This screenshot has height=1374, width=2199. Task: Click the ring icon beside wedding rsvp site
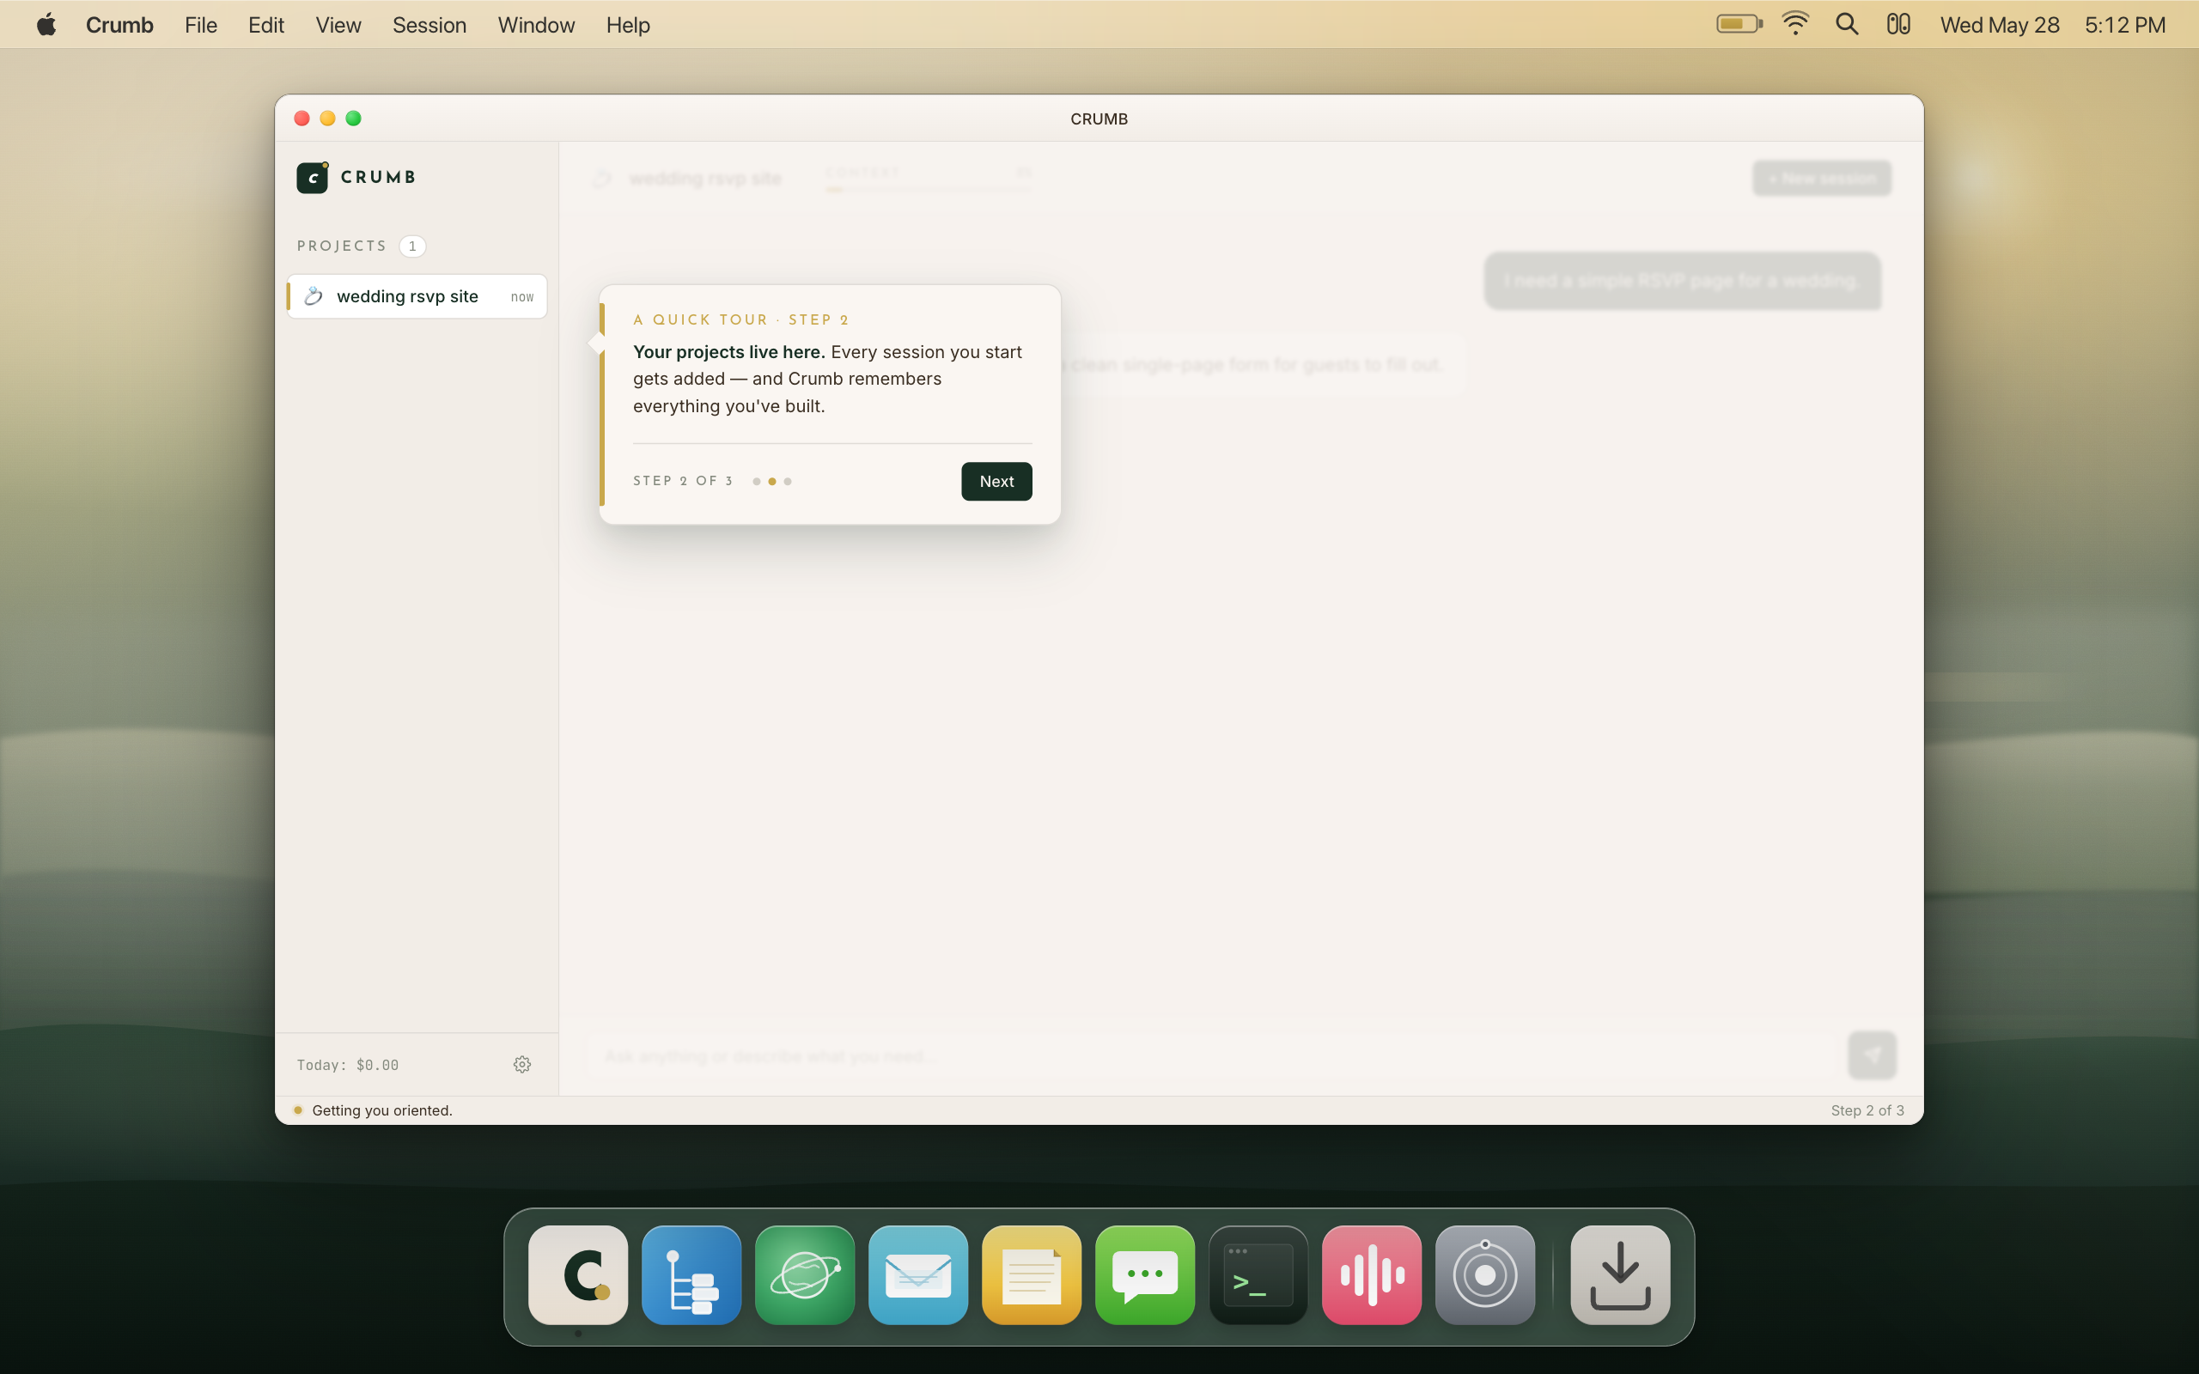coord(314,296)
